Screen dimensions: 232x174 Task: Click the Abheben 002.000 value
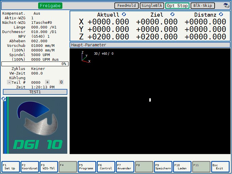click(39, 41)
